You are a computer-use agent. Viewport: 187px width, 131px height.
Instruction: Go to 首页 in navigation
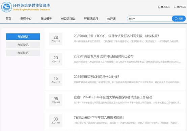(8, 19)
